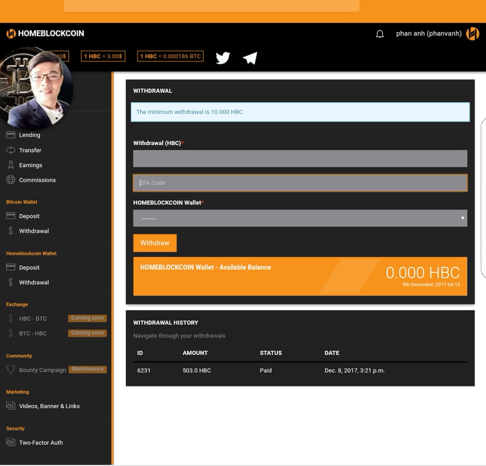
Task: Click the Coming soon badge beside HBC - BTC
Action: tap(87, 318)
